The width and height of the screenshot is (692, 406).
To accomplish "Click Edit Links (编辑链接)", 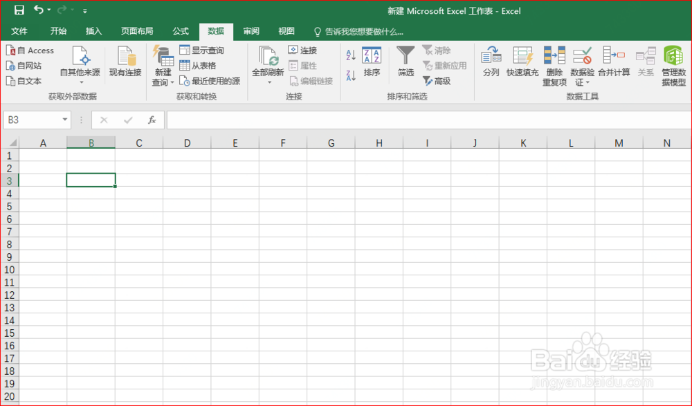I will 311,81.
